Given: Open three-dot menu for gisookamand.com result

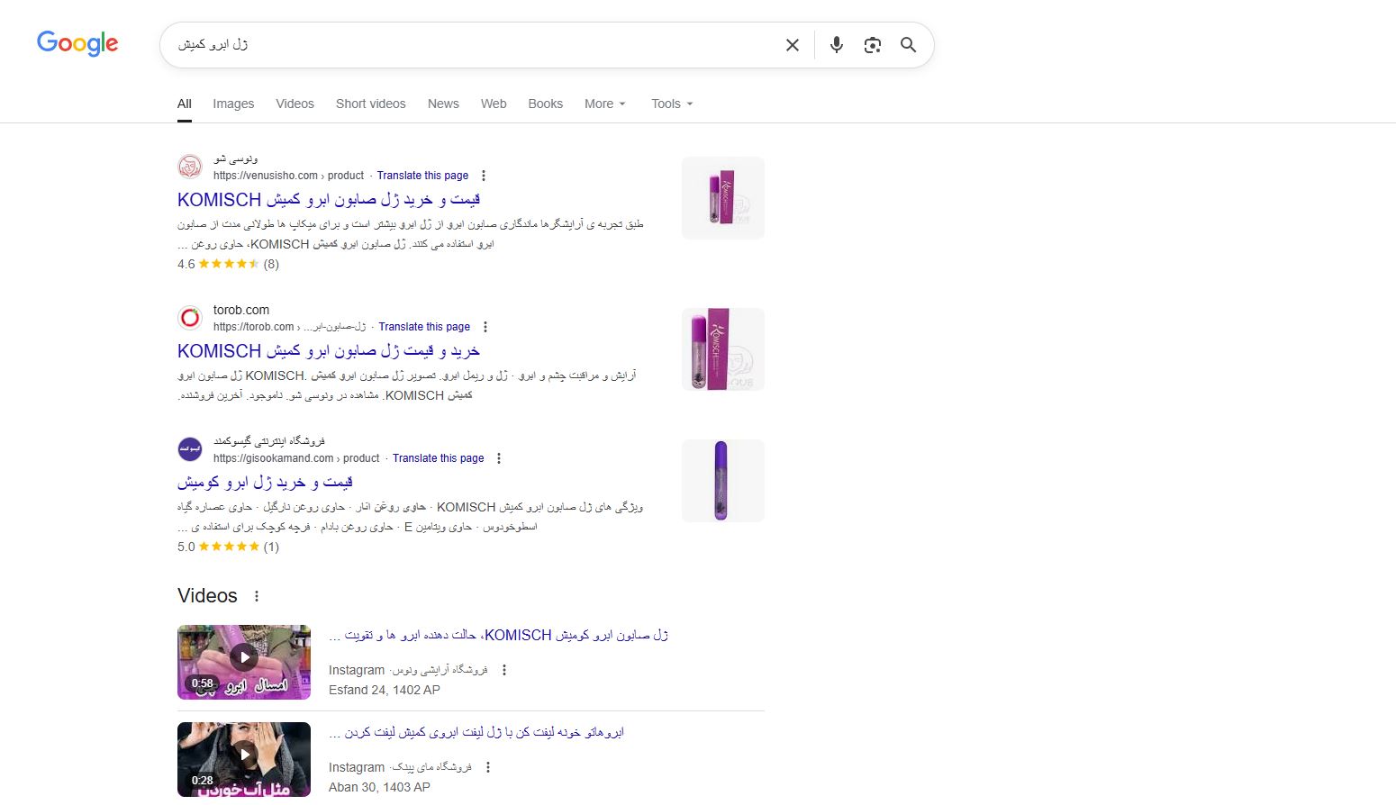Looking at the screenshot, I should coord(499,458).
